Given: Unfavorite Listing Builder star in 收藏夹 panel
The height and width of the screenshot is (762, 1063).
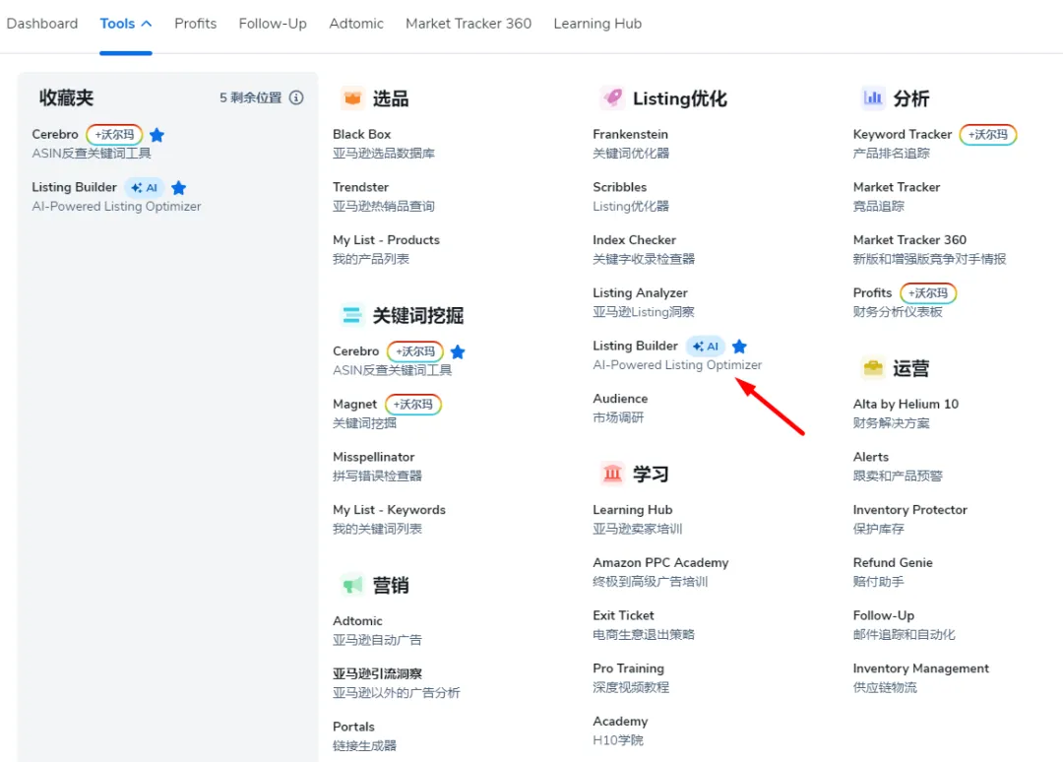Looking at the screenshot, I should point(179,188).
